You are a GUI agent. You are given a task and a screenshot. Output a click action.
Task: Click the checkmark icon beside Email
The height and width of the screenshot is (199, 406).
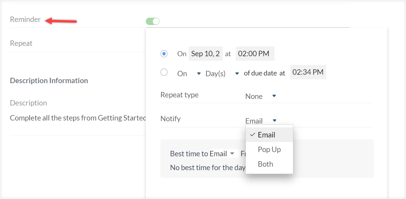[x=252, y=135]
